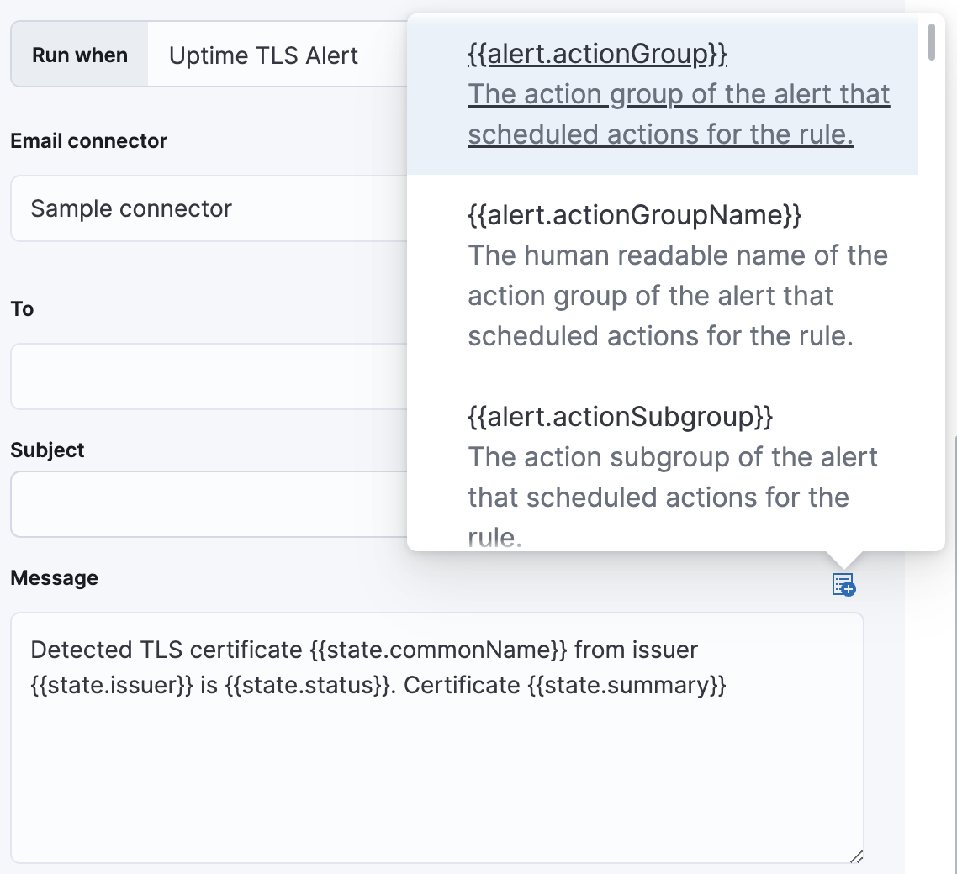Click the add message variable icon
This screenshot has height=874, width=957.
pyautogui.click(x=843, y=586)
